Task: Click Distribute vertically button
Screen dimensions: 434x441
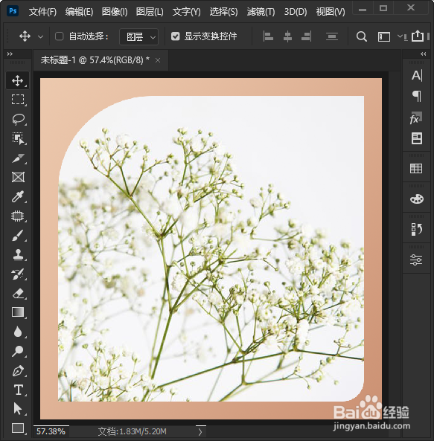Action: tap(332, 36)
